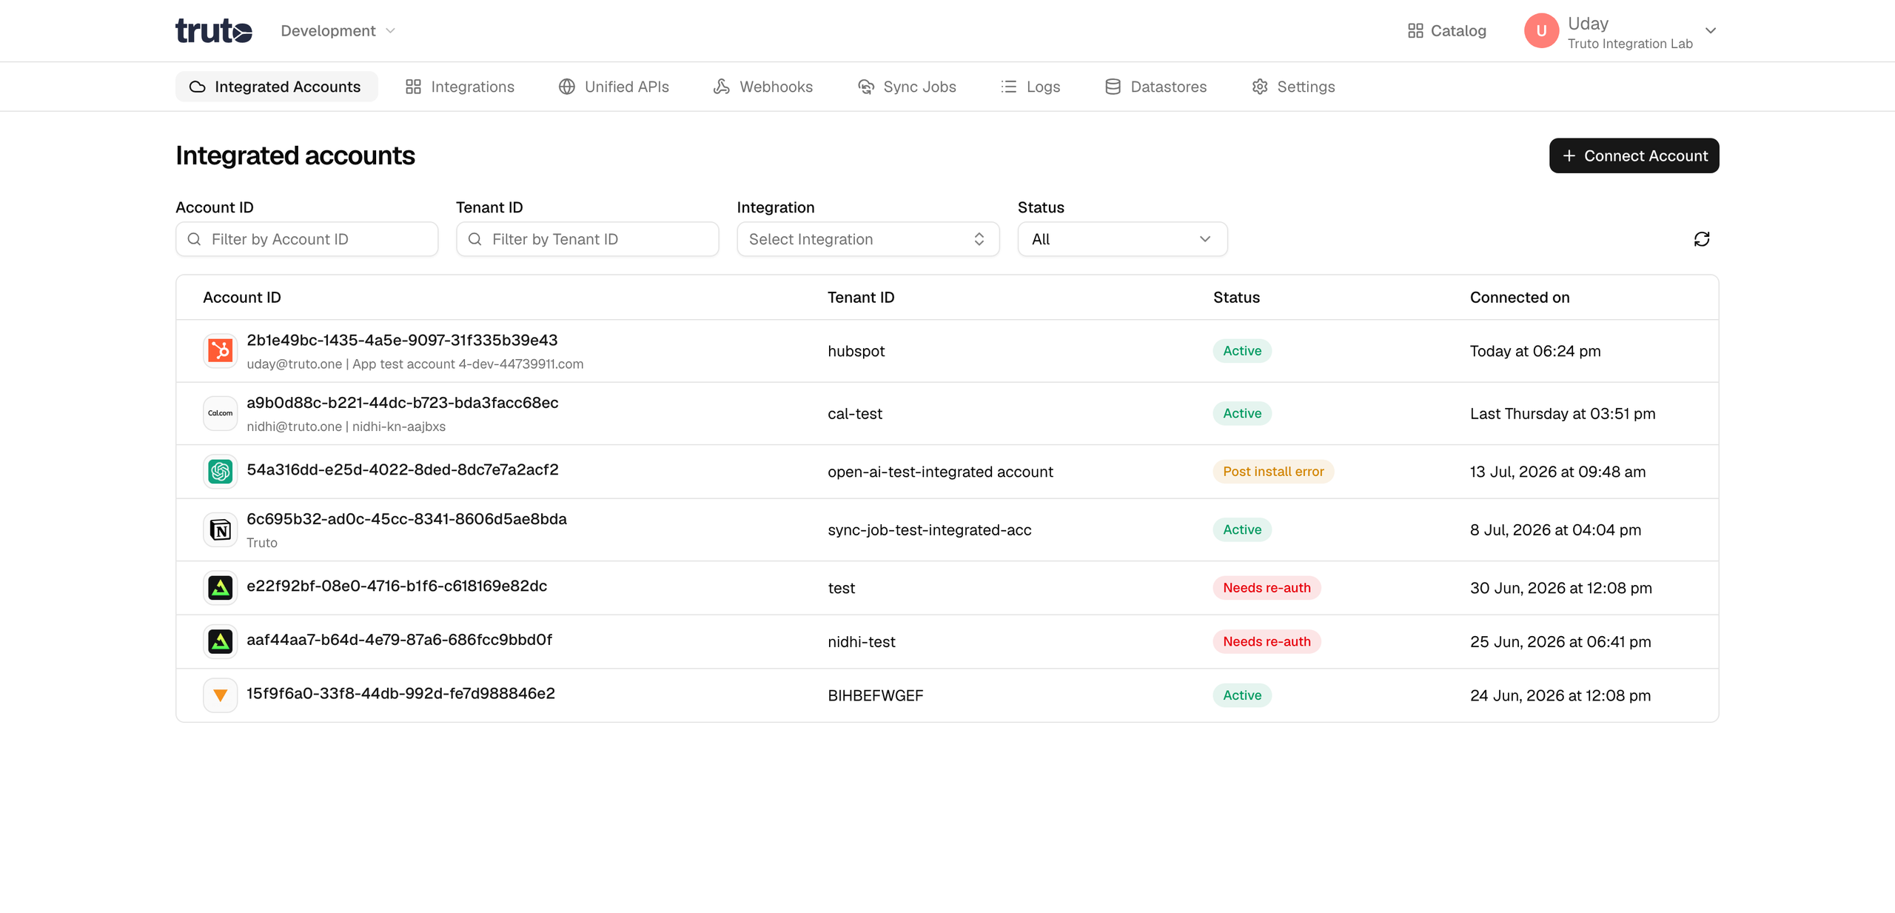Click the Datastores database icon
1895x913 pixels.
coord(1113,87)
